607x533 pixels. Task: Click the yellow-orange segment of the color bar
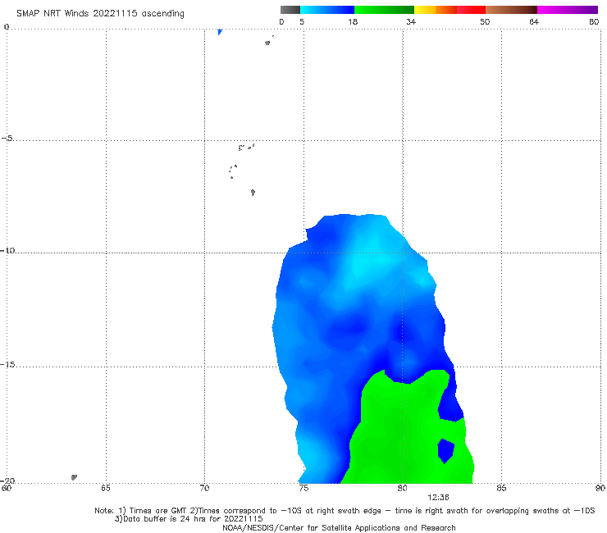click(436, 10)
